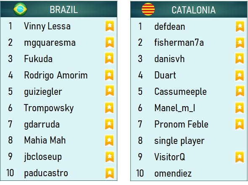Click star badge beside Trompowsky

click(109, 108)
